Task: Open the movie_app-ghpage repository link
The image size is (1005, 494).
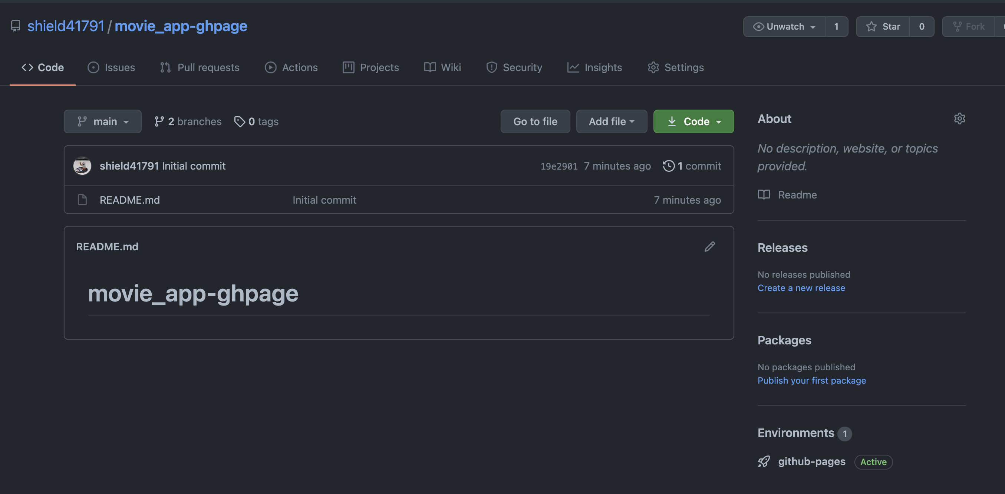Action: point(181,26)
